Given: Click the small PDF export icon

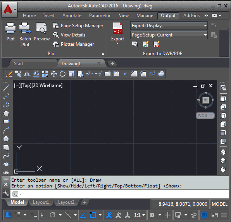Looking at the screenshot, I should [x=157, y=44].
